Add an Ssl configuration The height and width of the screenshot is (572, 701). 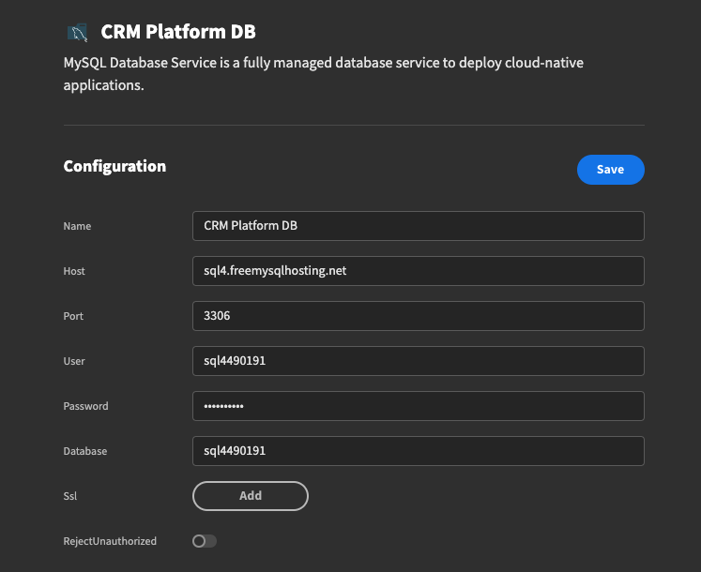click(x=251, y=496)
